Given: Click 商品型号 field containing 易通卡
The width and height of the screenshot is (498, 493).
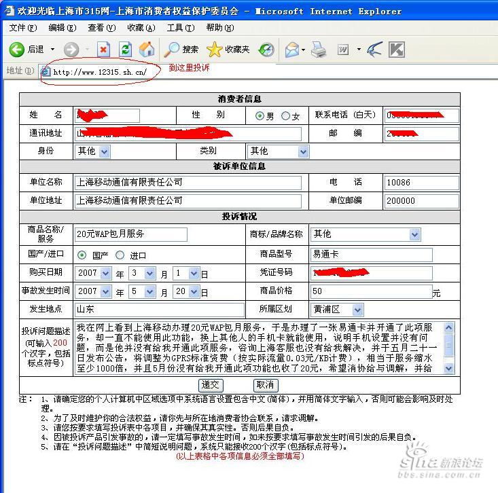Looking at the screenshot, I should point(371,255).
